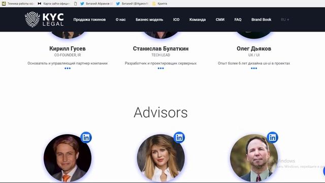Click the description starting Разработчик и проектировщик
Viewport: 325px width, 183px height.
pos(160,63)
